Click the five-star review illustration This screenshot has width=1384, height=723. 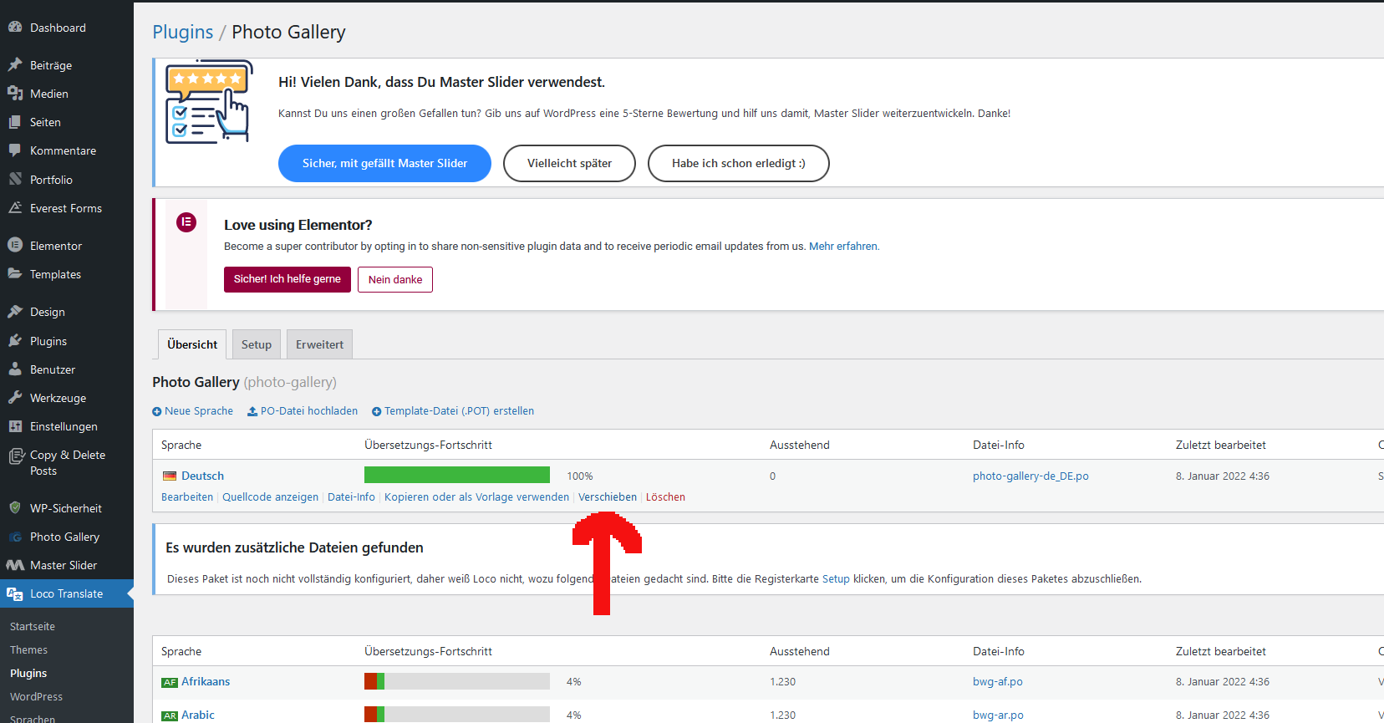point(209,101)
